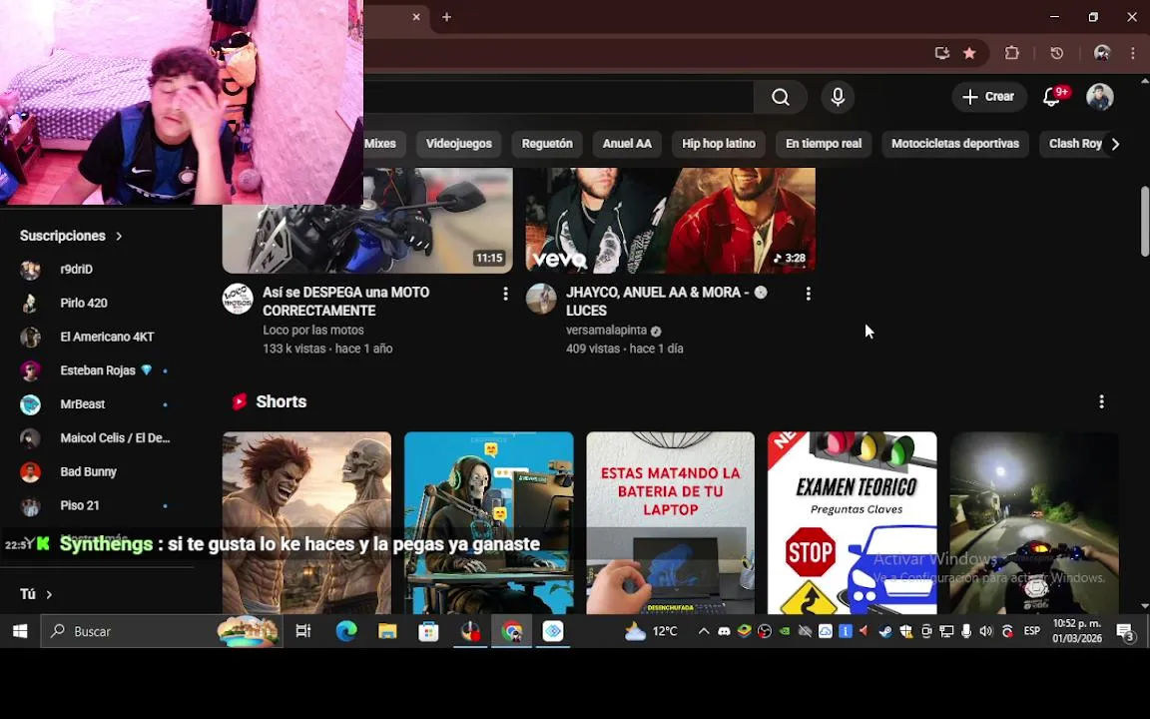The height and width of the screenshot is (719, 1150).
Task: Open Chrome extensions puzzle icon
Action: [x=1012, y=53]
